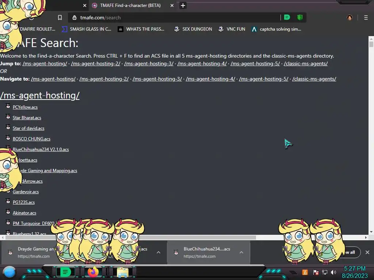Open File Explorer from the taskbar

pyautogui.click(x=123, y=272)
